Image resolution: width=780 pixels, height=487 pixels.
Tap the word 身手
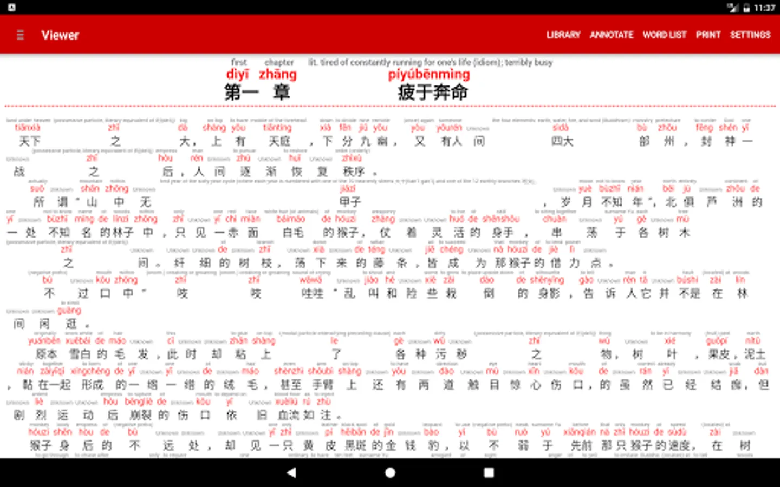point(502,233)
